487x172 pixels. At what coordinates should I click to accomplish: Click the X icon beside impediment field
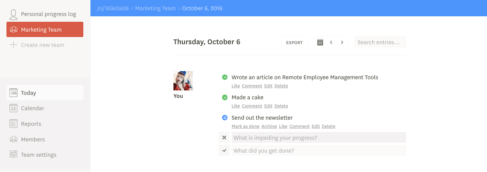(x=224, y=138)
